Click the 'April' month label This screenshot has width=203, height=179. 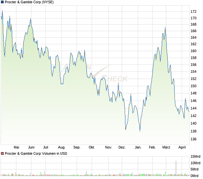182,148
